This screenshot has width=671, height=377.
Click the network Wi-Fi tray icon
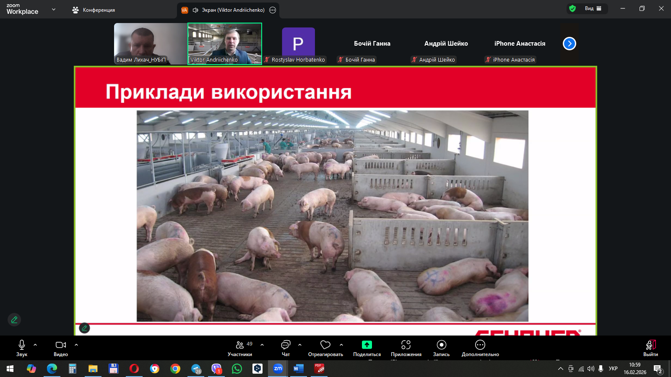click(x=581, y=369)
